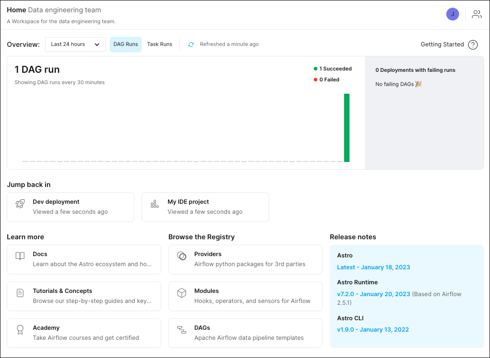
Task: Select the DAGs pipeline icon
Action: tap(181, 330)
